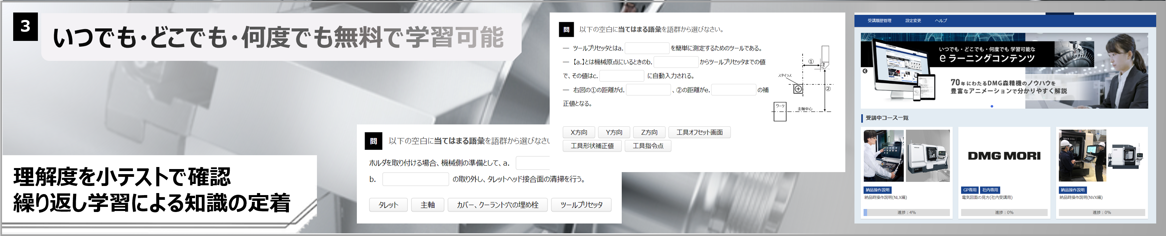1166x236 pixels.
Task: Click the 受講中コース一覧 heading
Action: [887, 118]
